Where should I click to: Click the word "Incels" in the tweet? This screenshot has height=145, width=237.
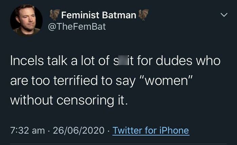pyautogui.click(x=27, y=61)
